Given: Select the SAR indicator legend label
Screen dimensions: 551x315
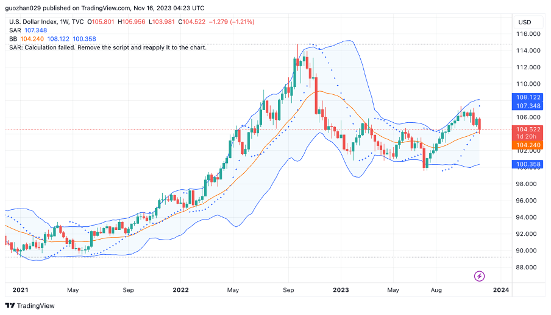Looking at the screenshot, I should click(15, 30).
